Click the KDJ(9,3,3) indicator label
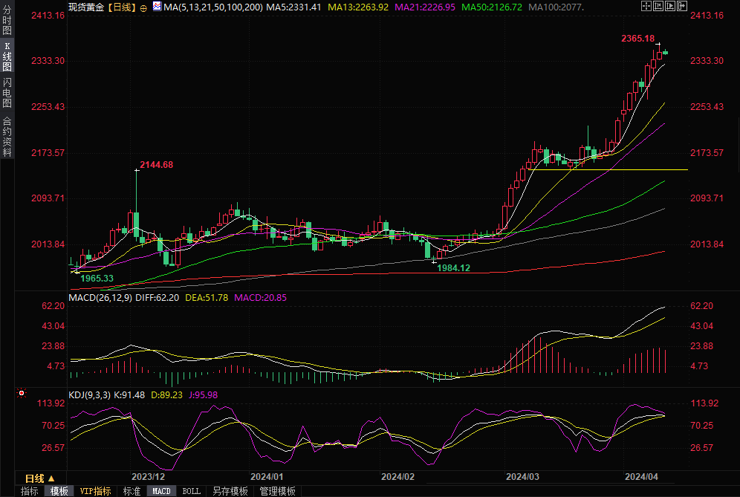The width and height of the screenshot is (740, 497). click(x=89, y=394)
